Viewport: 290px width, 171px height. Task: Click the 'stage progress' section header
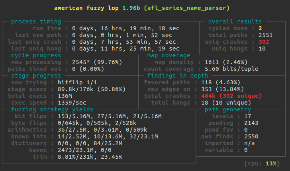(x=36, y=76)
